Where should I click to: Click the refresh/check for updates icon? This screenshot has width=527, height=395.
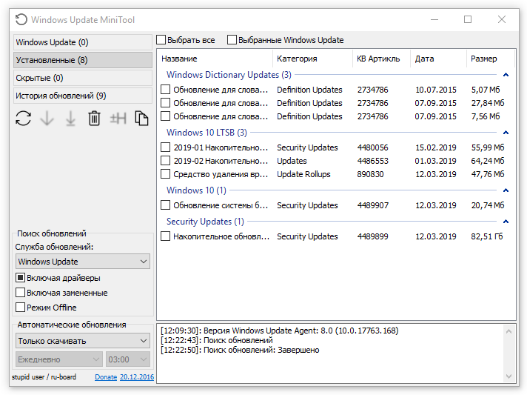23,119
